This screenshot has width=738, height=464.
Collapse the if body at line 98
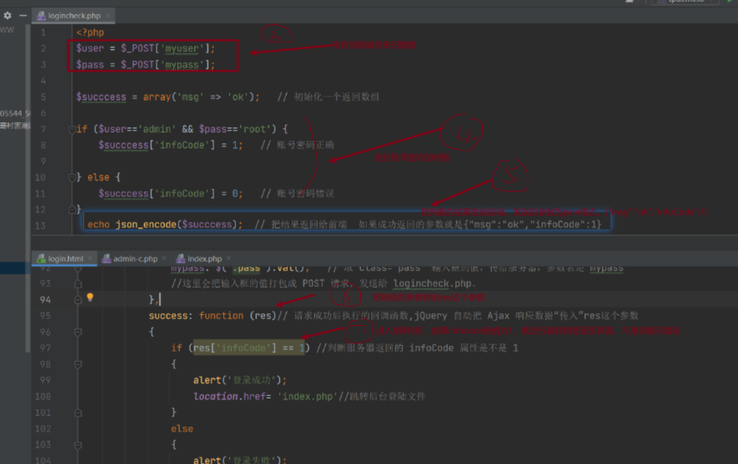[78, 364]
